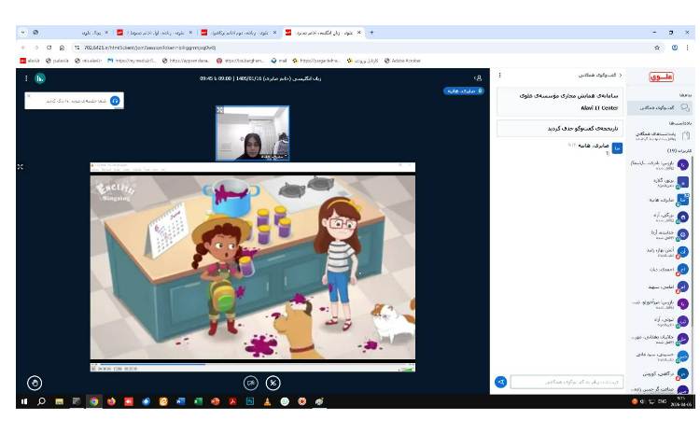Bookmark this page with the star icon

click(x=657, y=48)
